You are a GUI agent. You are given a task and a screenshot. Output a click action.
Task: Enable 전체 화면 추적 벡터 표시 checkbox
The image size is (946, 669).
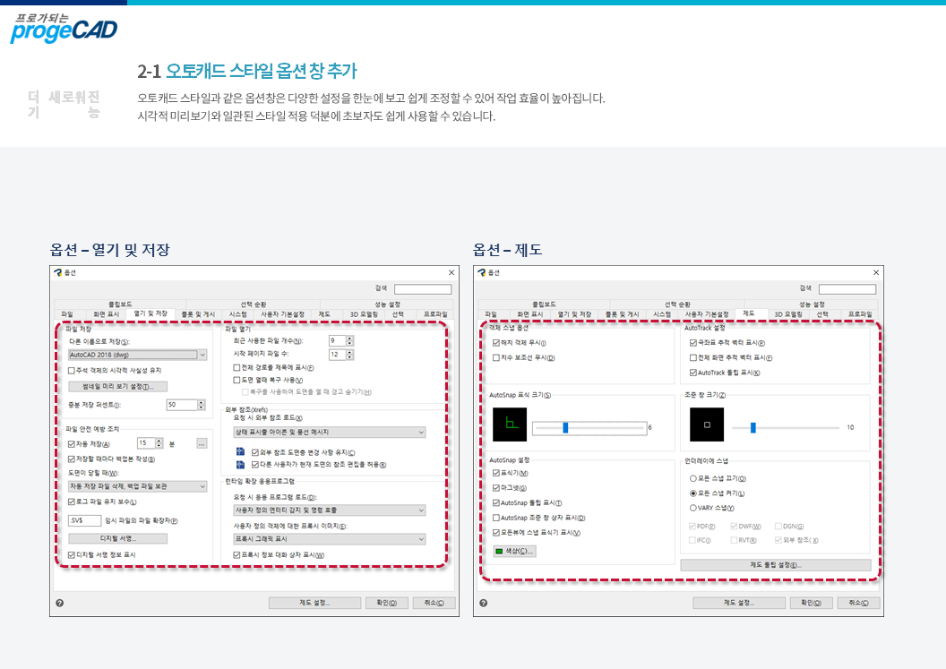point(693,357)
